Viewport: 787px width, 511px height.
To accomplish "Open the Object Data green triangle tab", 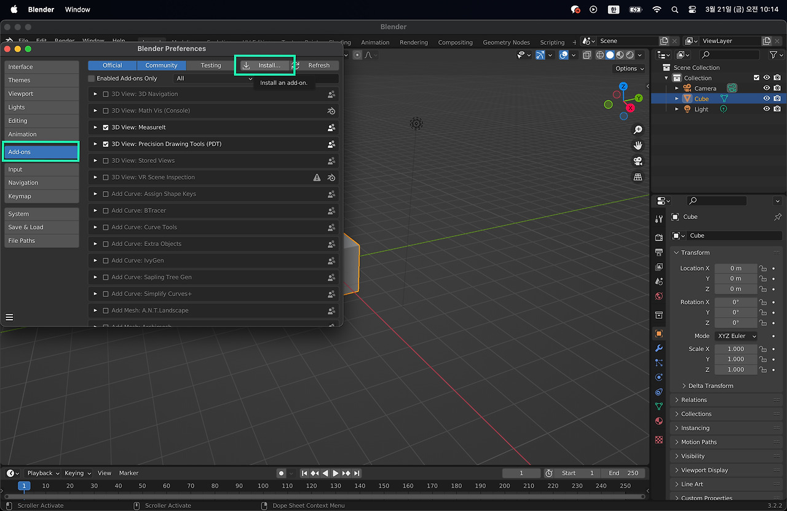I will point(659,406).
